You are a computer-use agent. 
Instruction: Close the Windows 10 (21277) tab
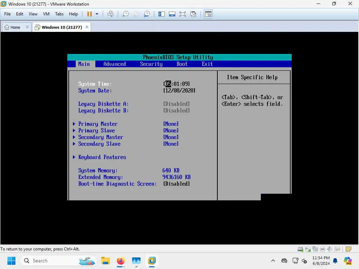pyautogui.click(x=87, y=27)
